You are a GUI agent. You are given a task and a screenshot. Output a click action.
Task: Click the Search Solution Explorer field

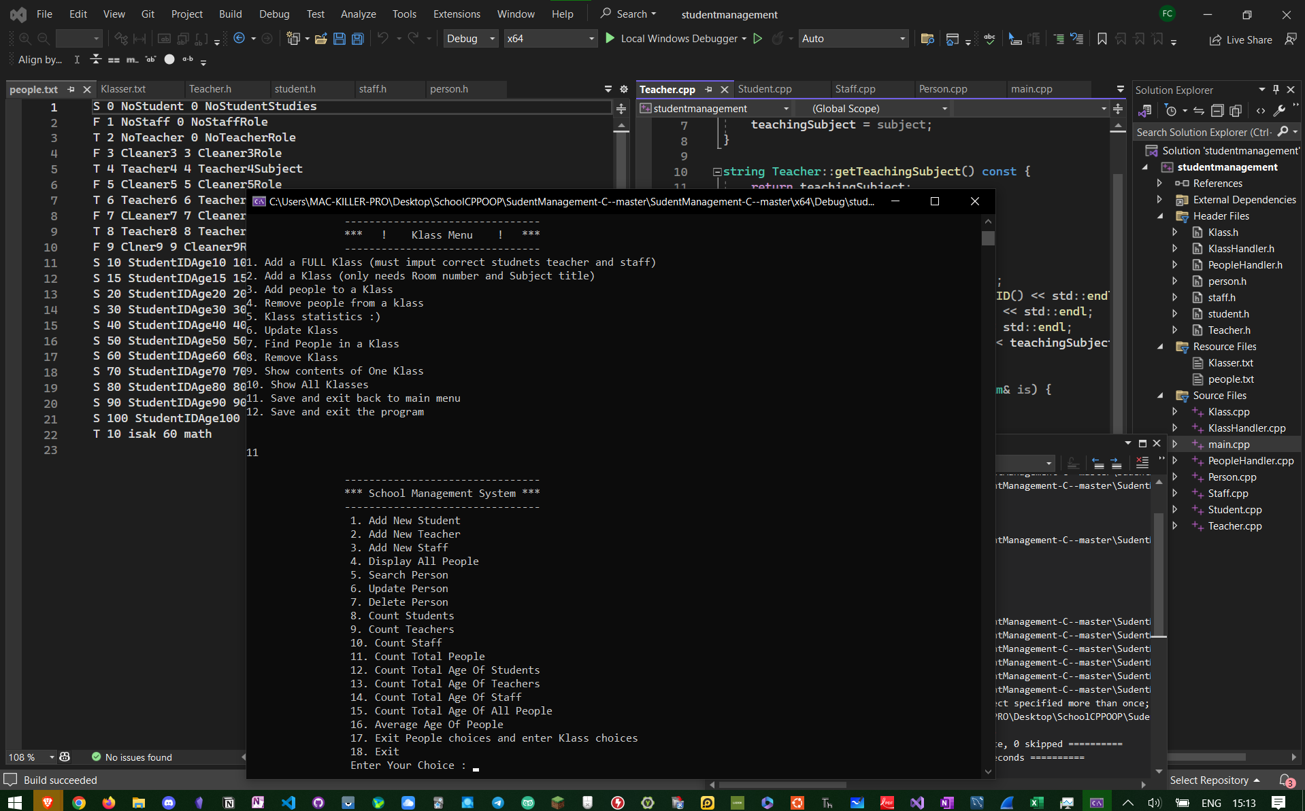click(x=1203, y=132)
